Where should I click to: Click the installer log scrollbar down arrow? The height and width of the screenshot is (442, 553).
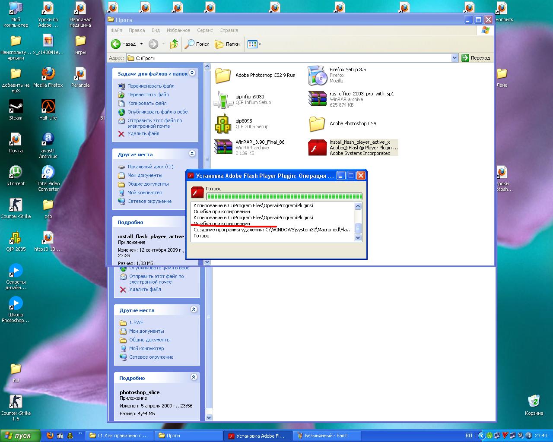(x=358, y=237)
